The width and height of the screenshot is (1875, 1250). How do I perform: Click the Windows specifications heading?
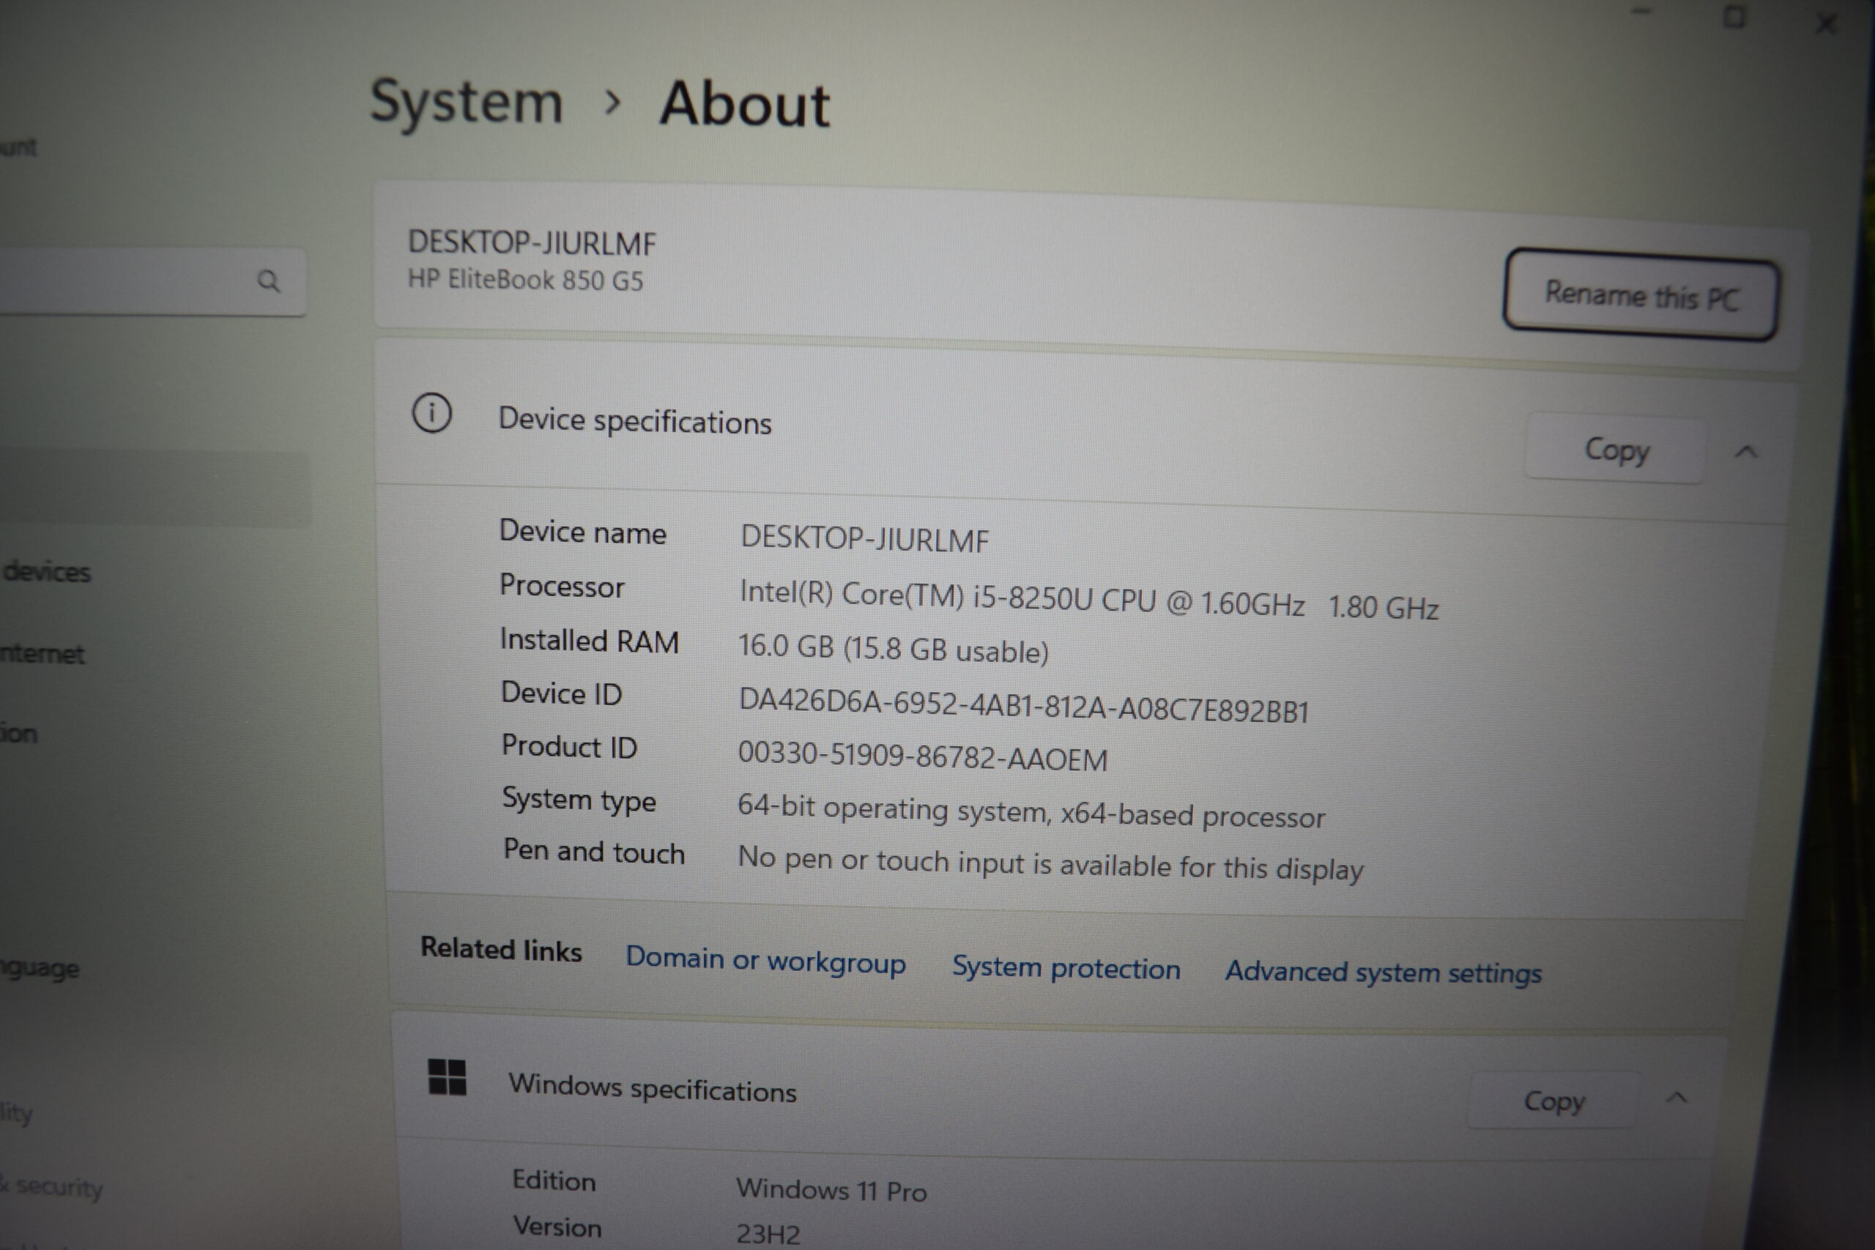[x=652, y=1087]
